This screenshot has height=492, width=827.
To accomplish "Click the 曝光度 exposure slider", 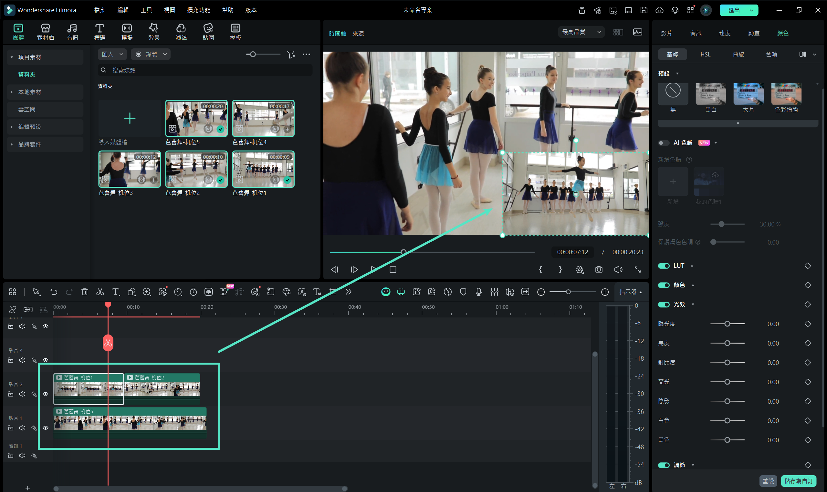I will click(727, 324).
